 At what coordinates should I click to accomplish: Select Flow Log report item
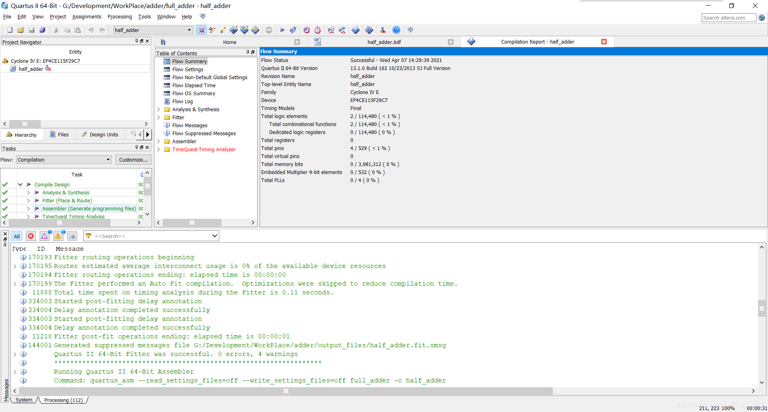click(182, 101)
